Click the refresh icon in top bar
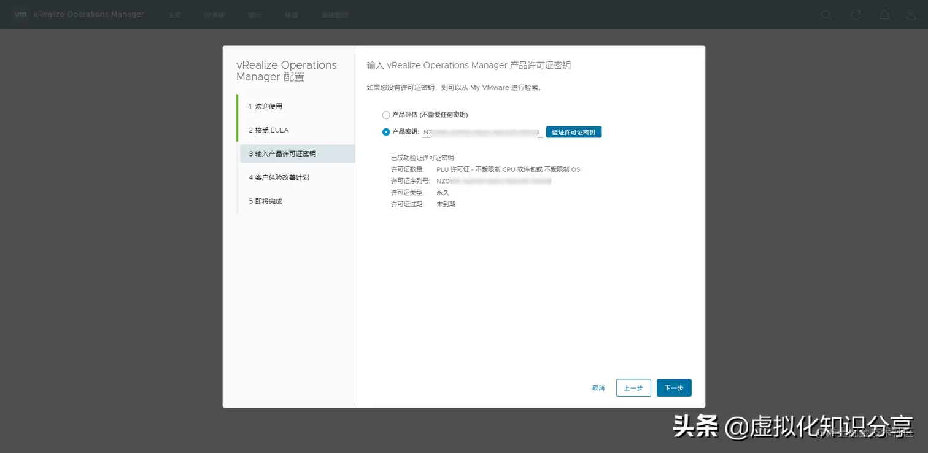 pyautogui.click(x=856, y=15)
